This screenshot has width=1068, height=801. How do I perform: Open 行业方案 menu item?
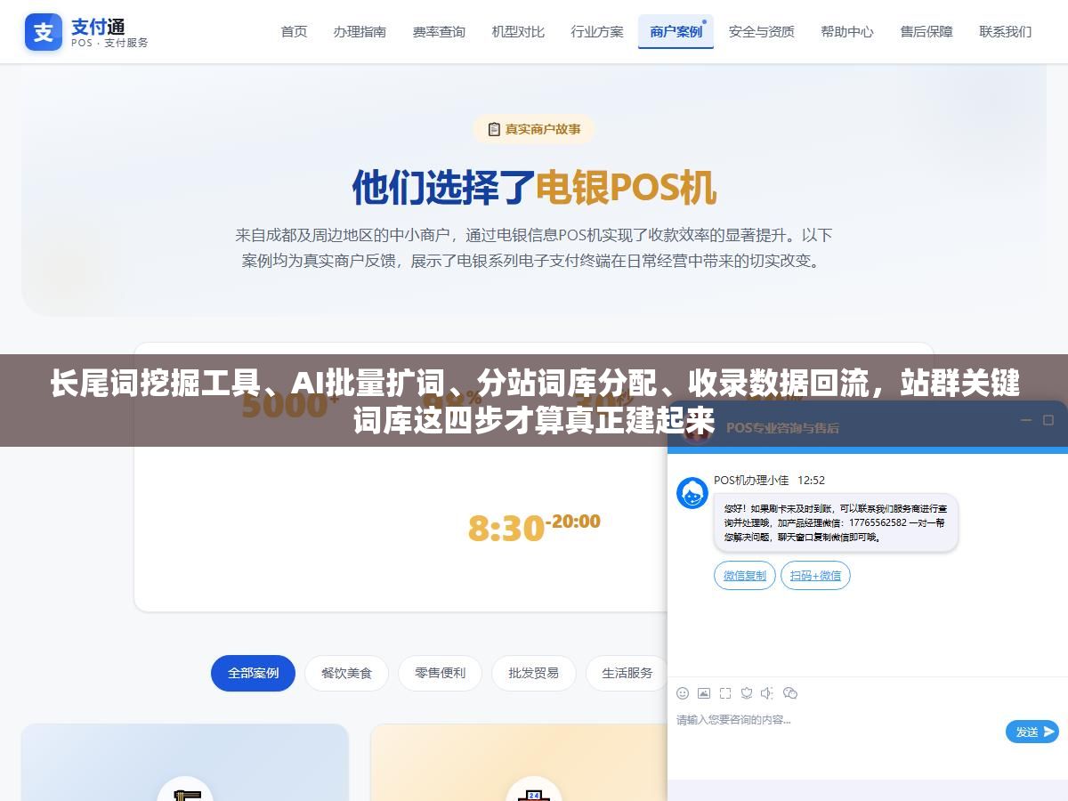coord(597,32)
